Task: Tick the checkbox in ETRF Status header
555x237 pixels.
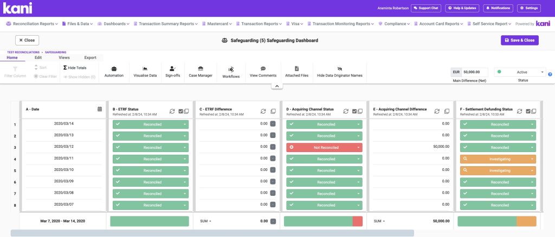Action: coord(180,111)
